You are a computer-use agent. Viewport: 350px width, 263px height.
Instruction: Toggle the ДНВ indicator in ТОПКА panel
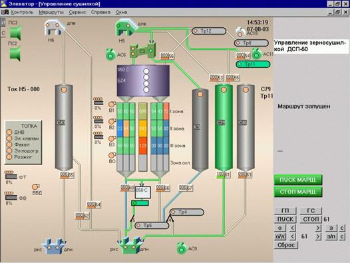coord(9,132)
